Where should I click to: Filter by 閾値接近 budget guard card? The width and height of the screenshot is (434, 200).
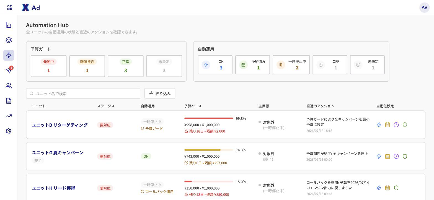pos(87,66)
